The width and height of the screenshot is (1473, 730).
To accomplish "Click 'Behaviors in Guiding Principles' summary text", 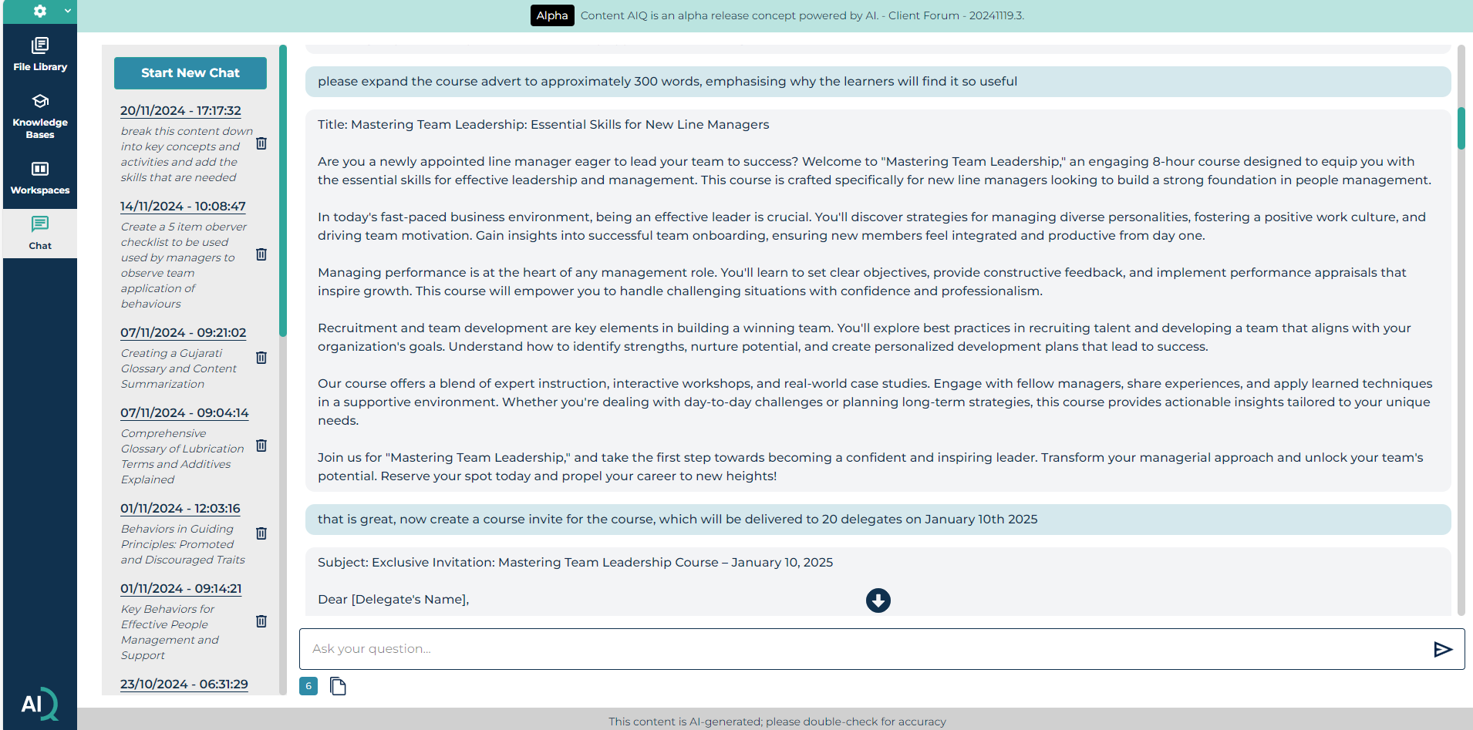I will [x=183, y=544].
